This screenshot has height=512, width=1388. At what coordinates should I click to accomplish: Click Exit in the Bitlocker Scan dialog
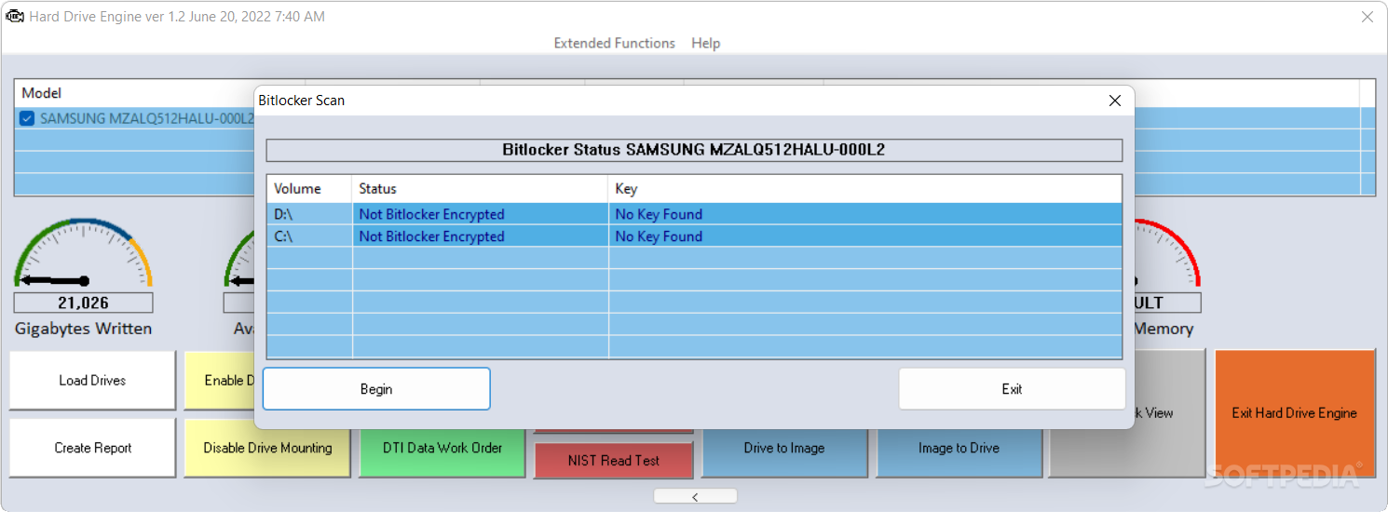(1012, 389)
